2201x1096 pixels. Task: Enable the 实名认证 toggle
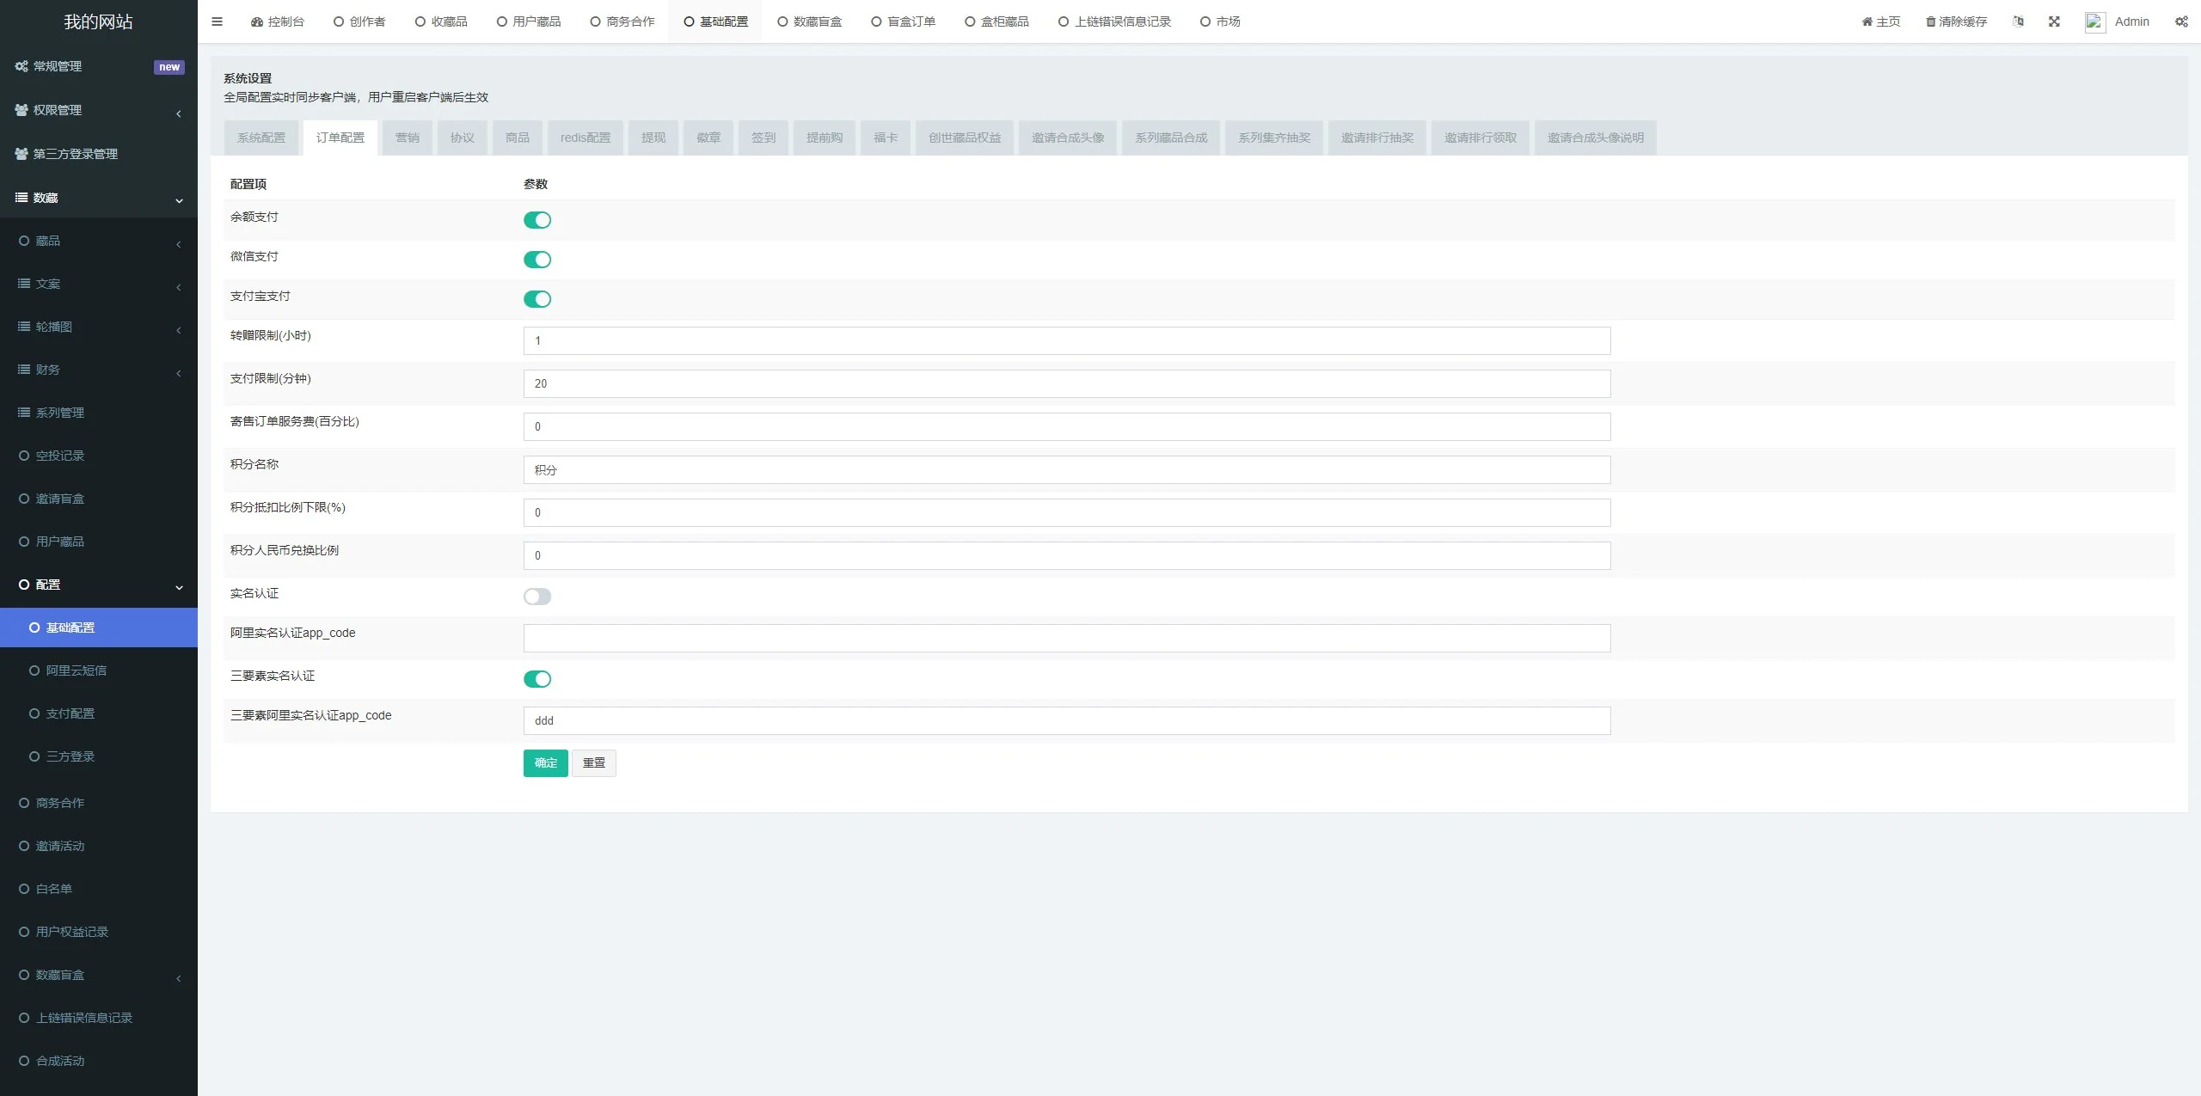pyautogui.click(x=537, y=597)
